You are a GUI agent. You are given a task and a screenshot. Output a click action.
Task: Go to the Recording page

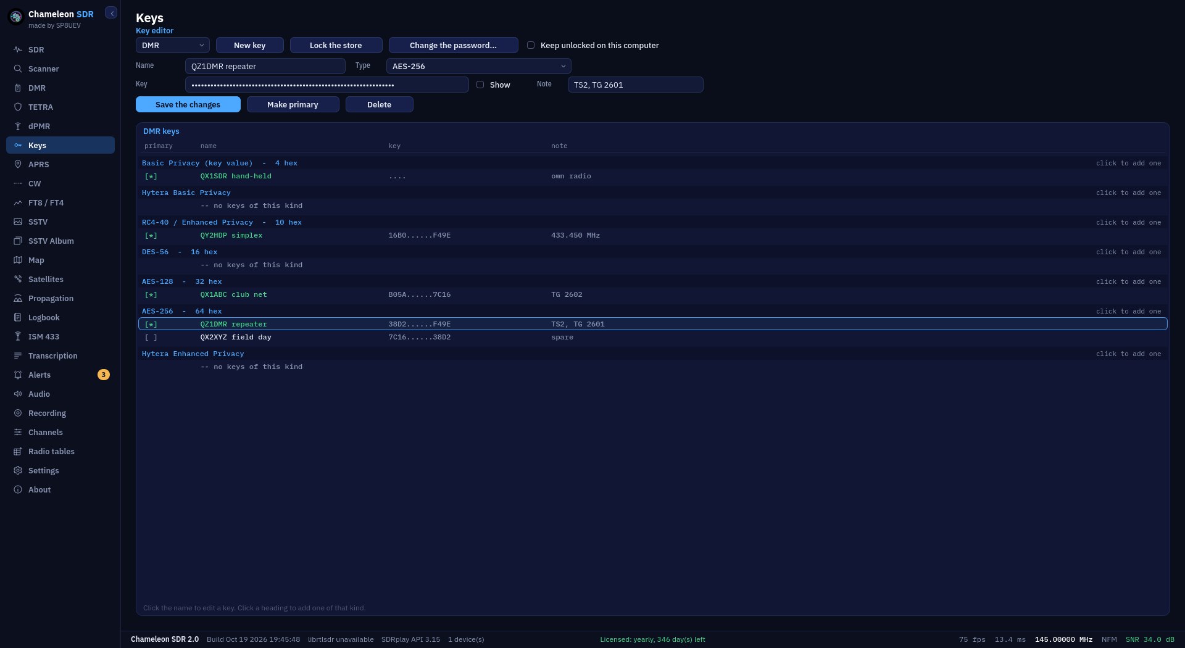coord(60,413)
